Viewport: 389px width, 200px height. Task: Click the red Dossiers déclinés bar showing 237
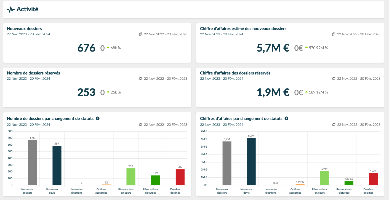coord(180,177)
